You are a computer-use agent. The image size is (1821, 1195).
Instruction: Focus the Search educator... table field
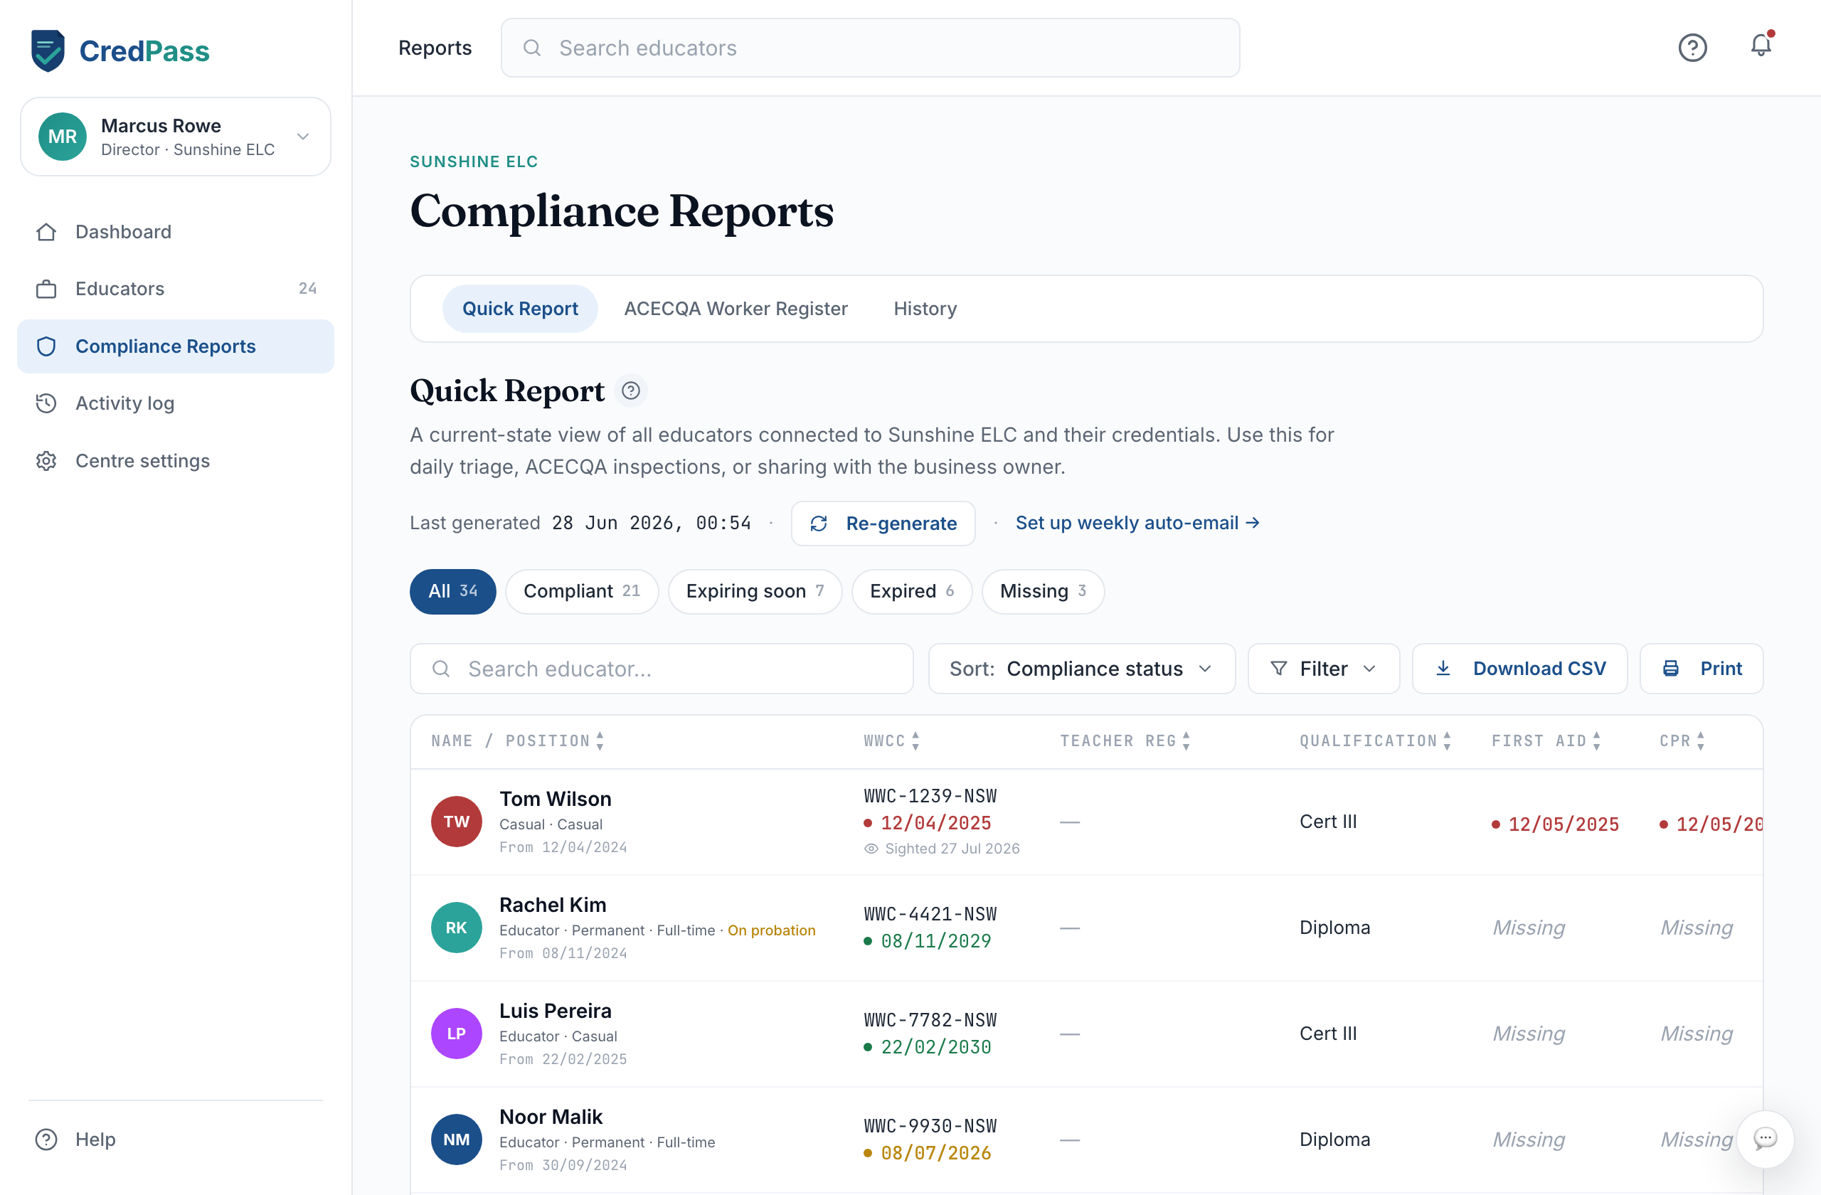click(x=662, y=669)
